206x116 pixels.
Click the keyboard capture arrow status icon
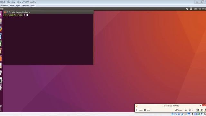pyautogui.click(x=202, y=114)
